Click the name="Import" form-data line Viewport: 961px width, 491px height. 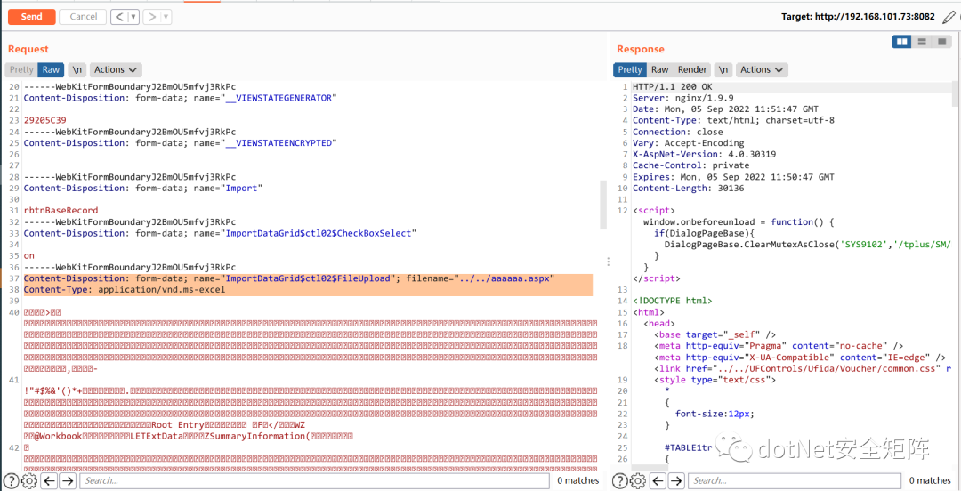[x=142, y=188]
